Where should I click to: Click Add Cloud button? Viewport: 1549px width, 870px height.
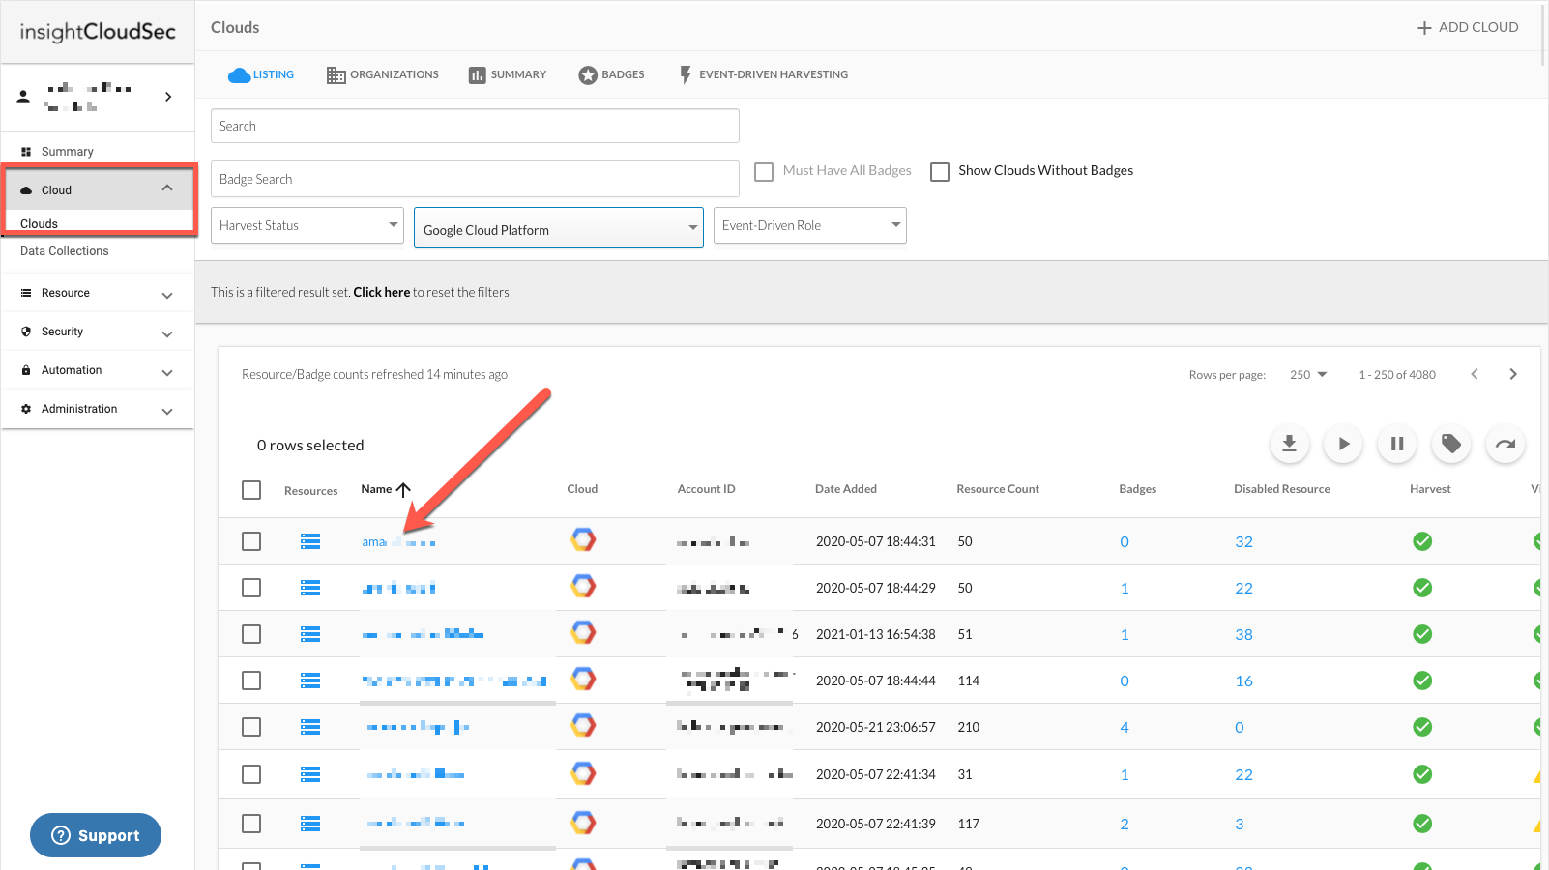(x=1468, y=27)
